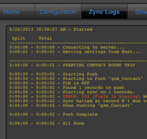Click 'Found 1 records to push' line
The width and height of the screenshot is (147, 139).
tap(67, 87)
